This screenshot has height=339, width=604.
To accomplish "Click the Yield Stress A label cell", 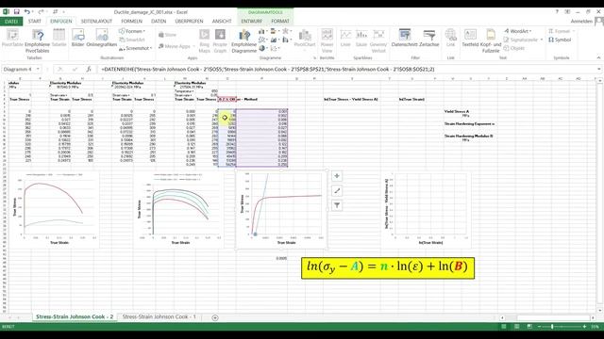I will [x=457, y=111].
